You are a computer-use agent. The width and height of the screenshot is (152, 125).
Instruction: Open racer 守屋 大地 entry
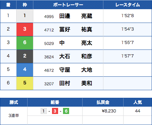coord(76,70)
